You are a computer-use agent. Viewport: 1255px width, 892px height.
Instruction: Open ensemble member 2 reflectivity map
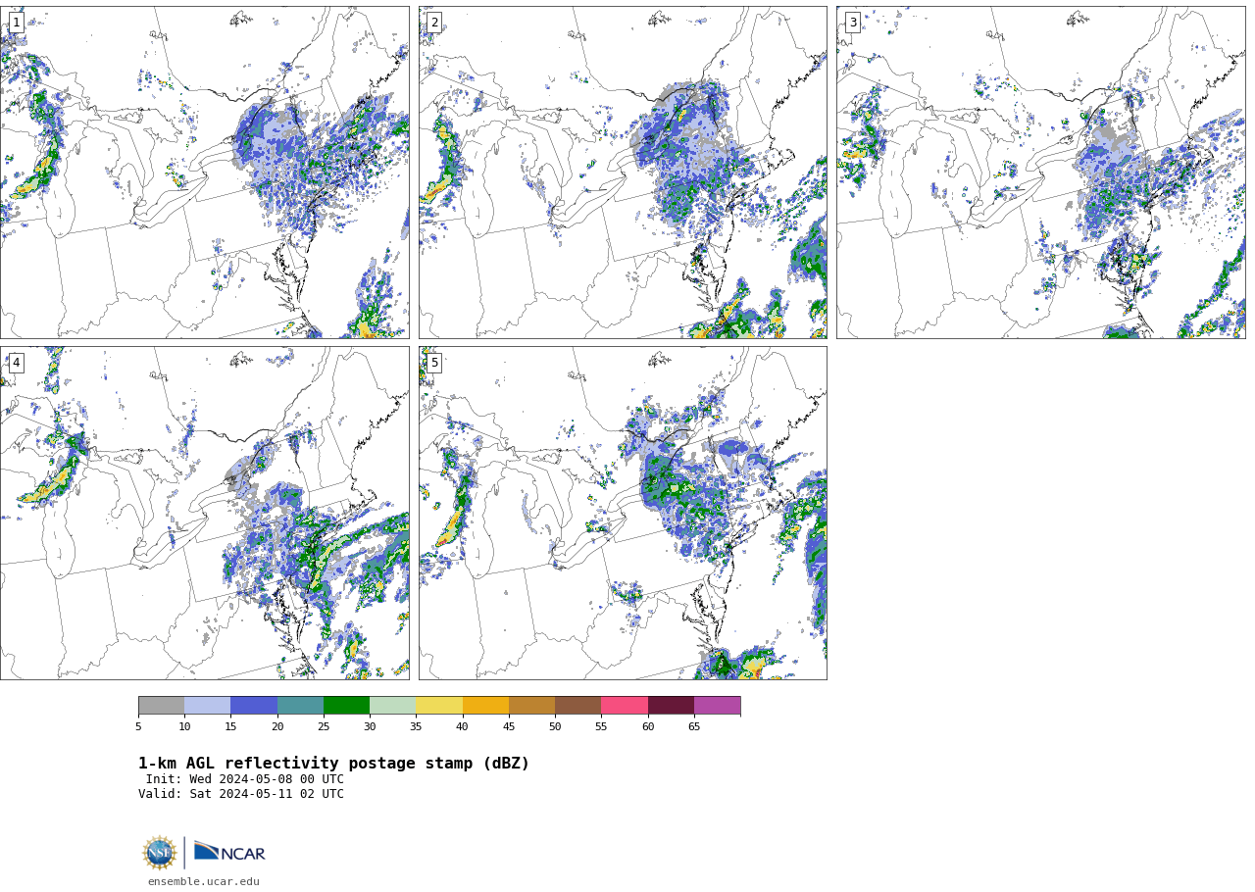(623, 173)
